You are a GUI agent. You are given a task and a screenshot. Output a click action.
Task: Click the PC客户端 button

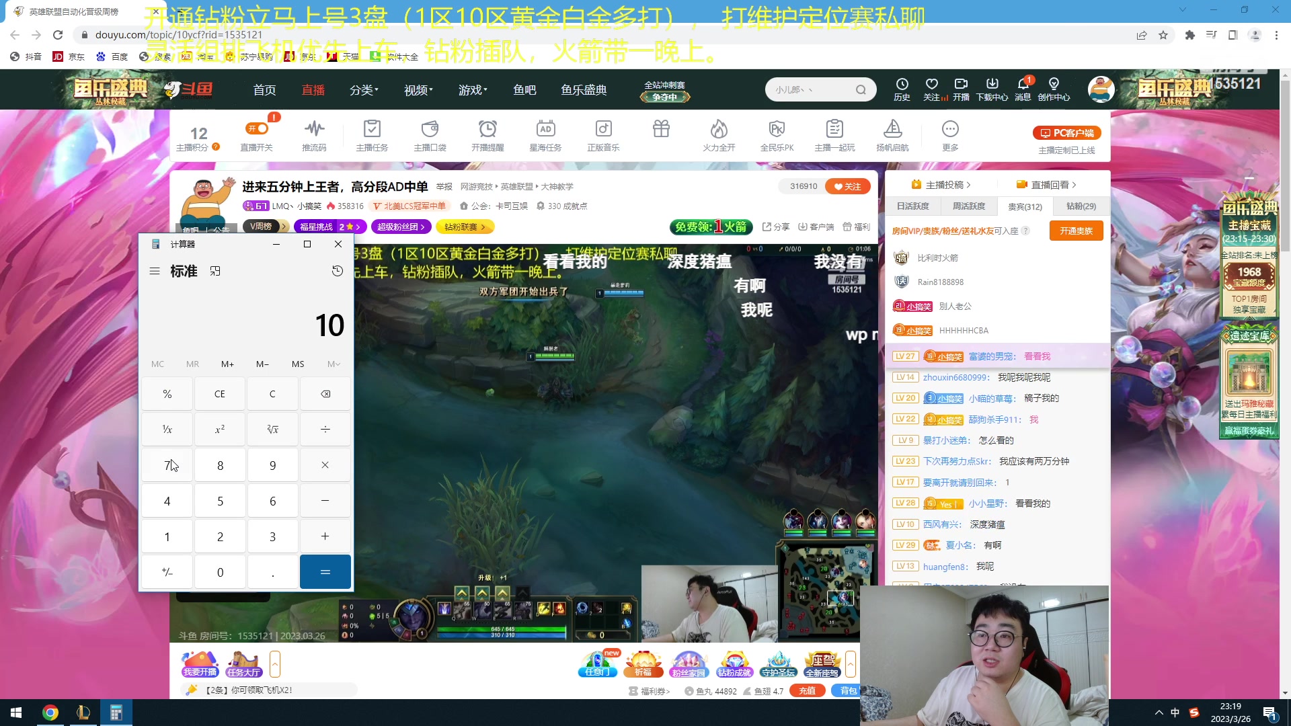(x=1067, y=133)
